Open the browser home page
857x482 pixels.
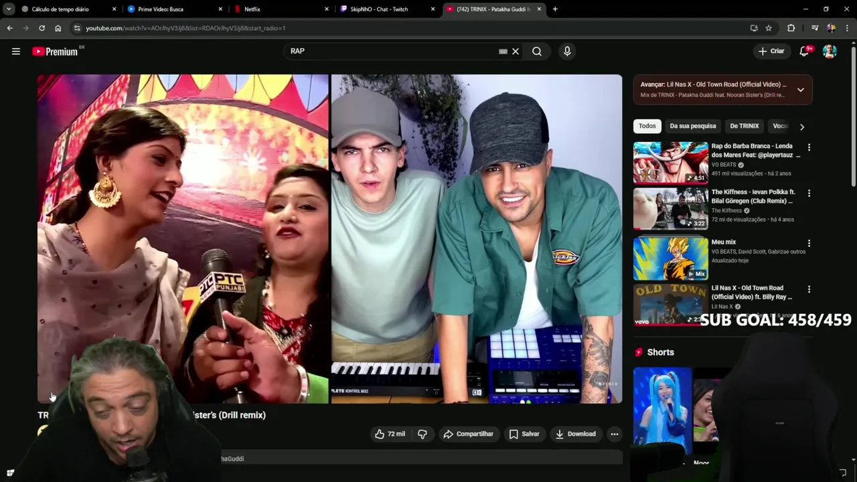click(x=58, y=28)
